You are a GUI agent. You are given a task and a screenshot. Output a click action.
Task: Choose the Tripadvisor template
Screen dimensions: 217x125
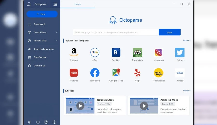[137, 52]
